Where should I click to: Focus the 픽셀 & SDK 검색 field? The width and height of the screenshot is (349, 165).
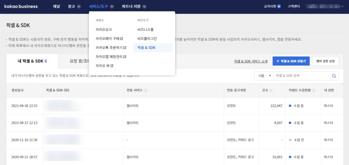click(x=302, y=76)
